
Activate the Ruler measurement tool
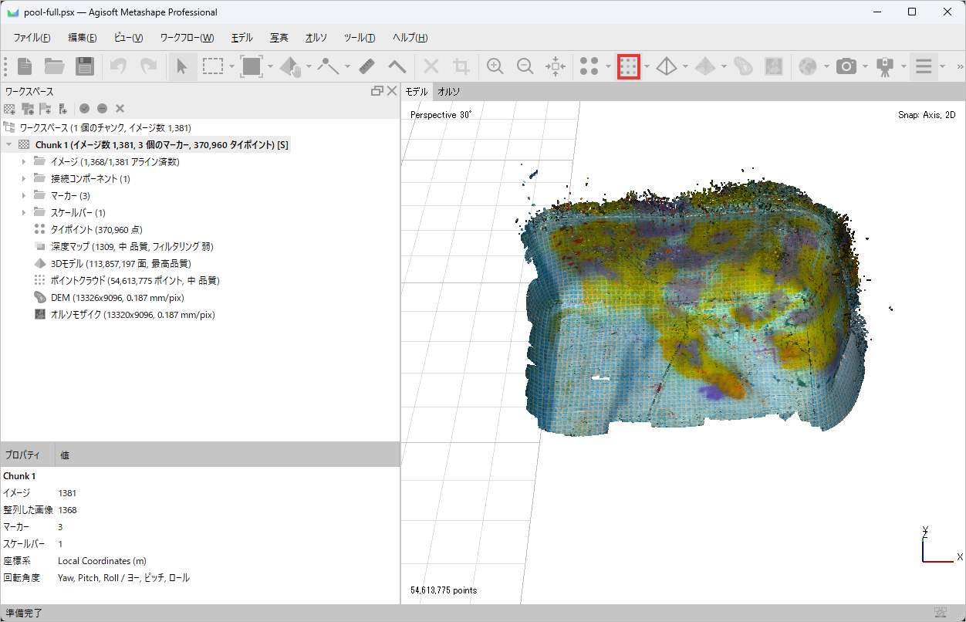coord(367,66)
